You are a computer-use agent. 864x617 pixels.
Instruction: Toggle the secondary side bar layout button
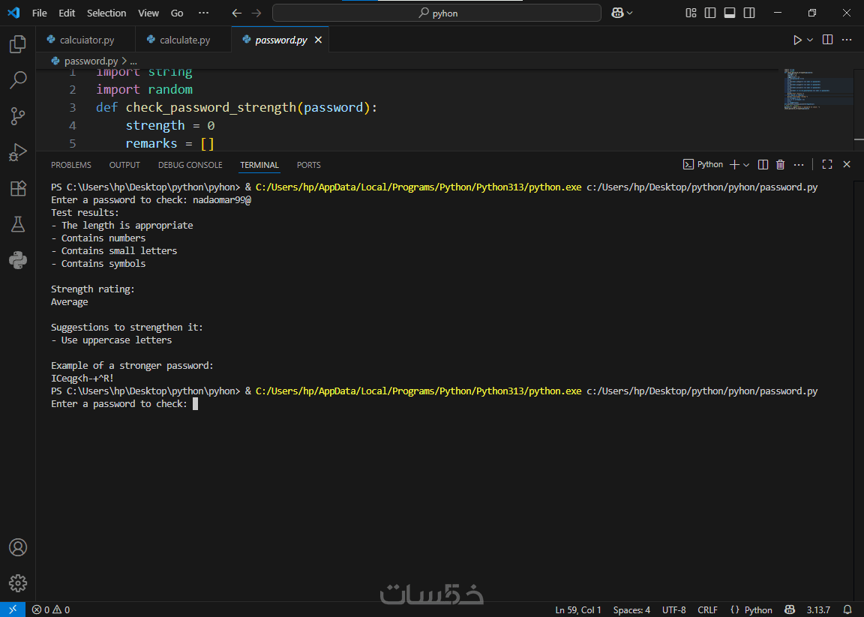click(x=749, y=13)
